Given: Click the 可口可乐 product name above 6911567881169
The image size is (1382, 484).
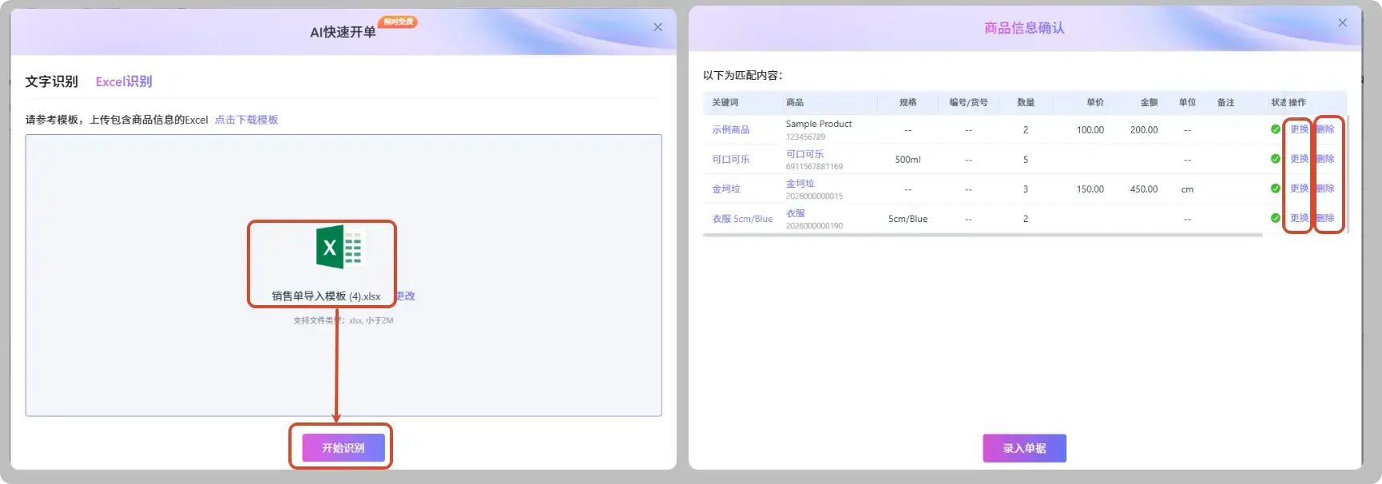Looking at the screenshot, I should click(804, 154).
